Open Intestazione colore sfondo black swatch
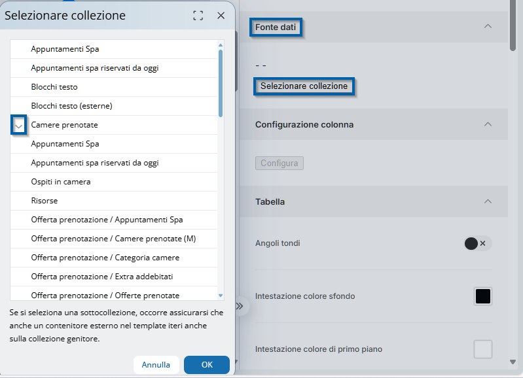This screenshot has height=378, width=523. (482, 296)
